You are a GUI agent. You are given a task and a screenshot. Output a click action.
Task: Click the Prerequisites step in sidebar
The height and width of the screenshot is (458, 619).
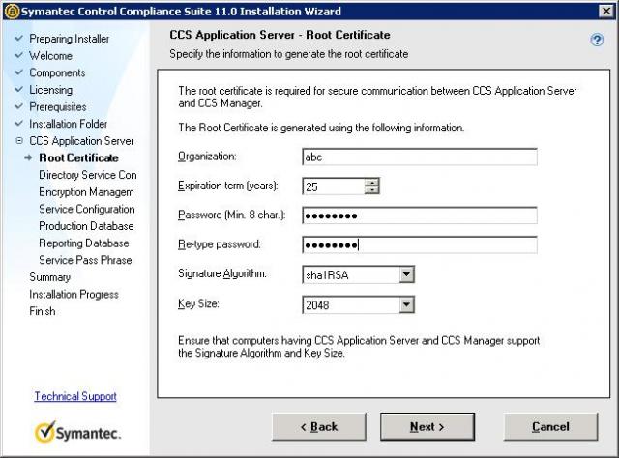(58, 107)
